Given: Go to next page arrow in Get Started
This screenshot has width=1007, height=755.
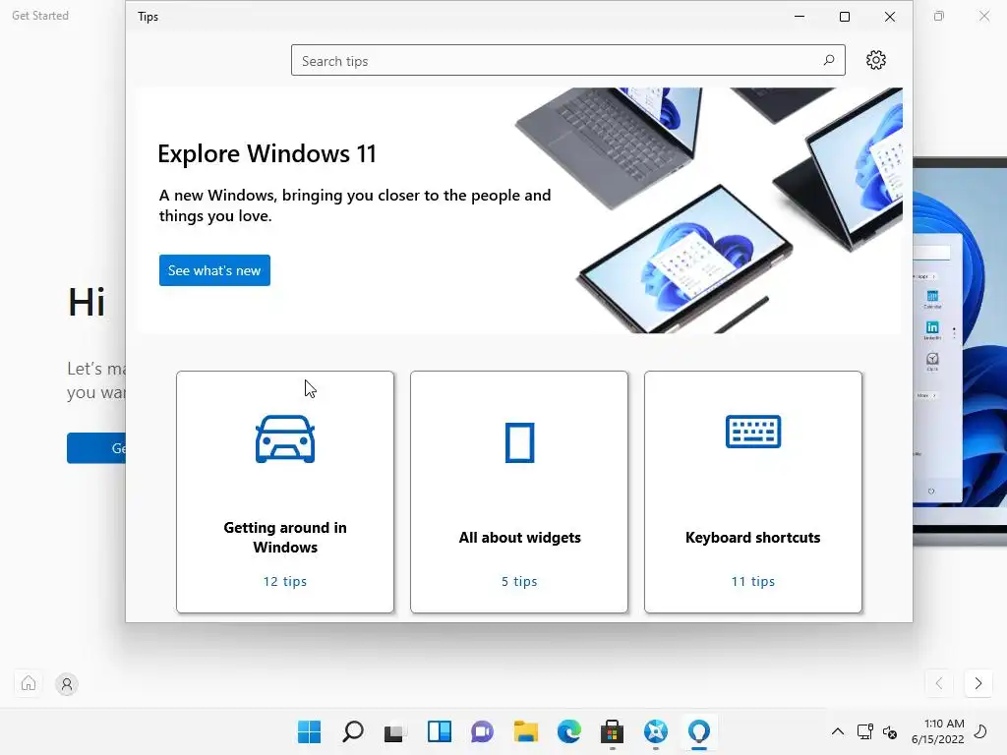Looking at the screenshot, I should click(x=978, y=683).
